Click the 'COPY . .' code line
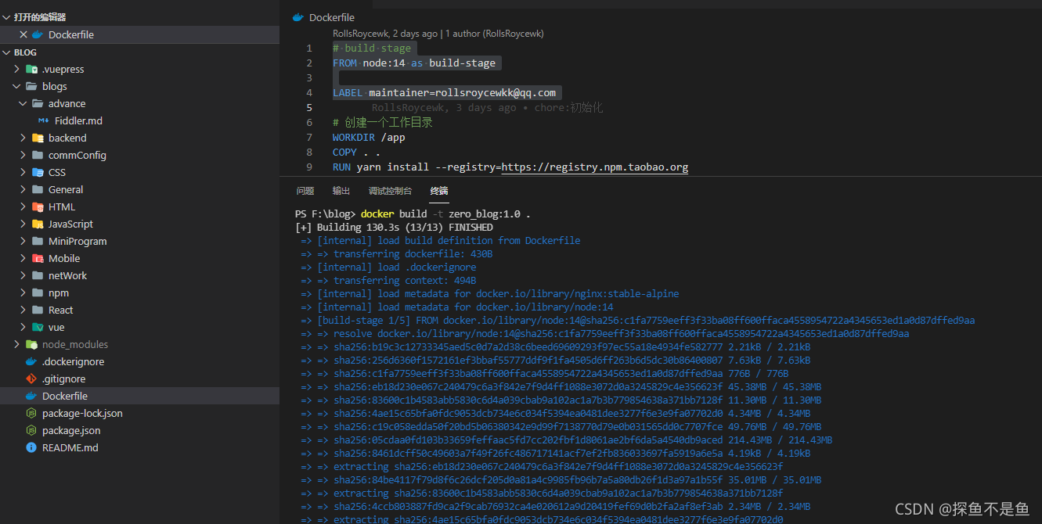Viewport: 1042px width, 524px height. click(356, 152)
